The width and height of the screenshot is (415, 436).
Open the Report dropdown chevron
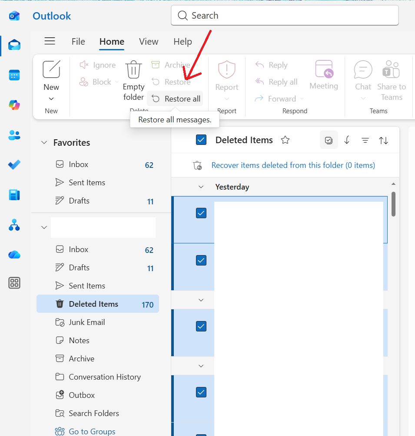227,99
